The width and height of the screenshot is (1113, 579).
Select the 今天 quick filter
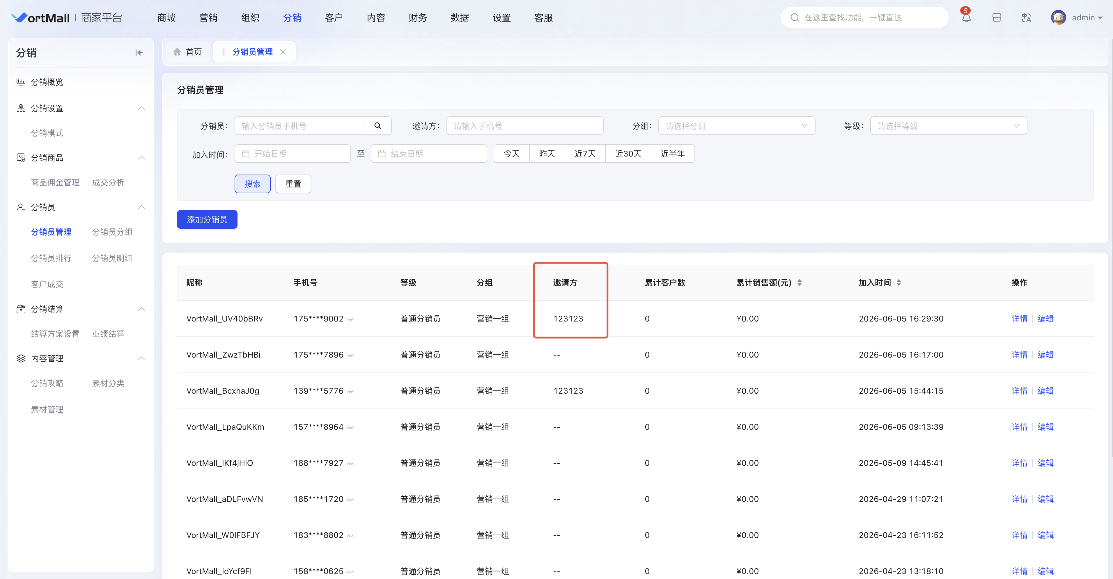tap(512, 154)
